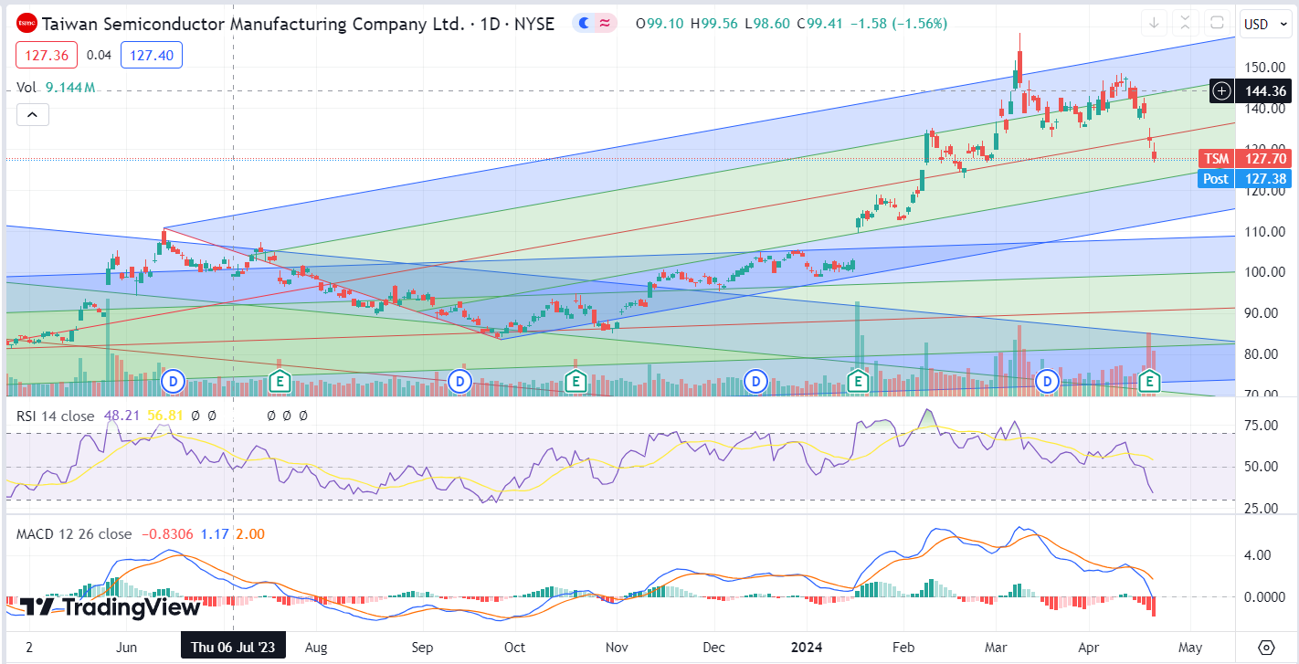Click the TradingView logo
The image size is (1299, 664).
click(111, 607)
